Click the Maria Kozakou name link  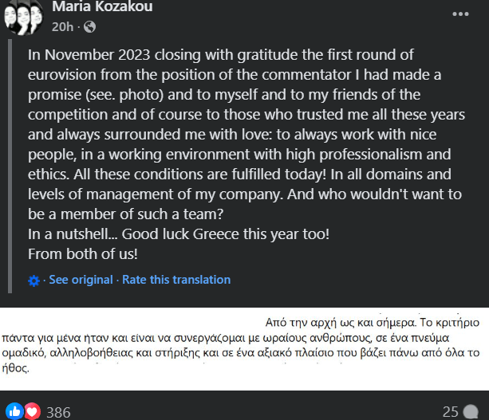click(x=102, y=6)
